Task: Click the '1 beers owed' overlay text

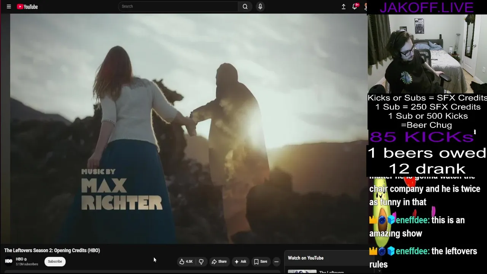Action: click(x=427, y=153)
